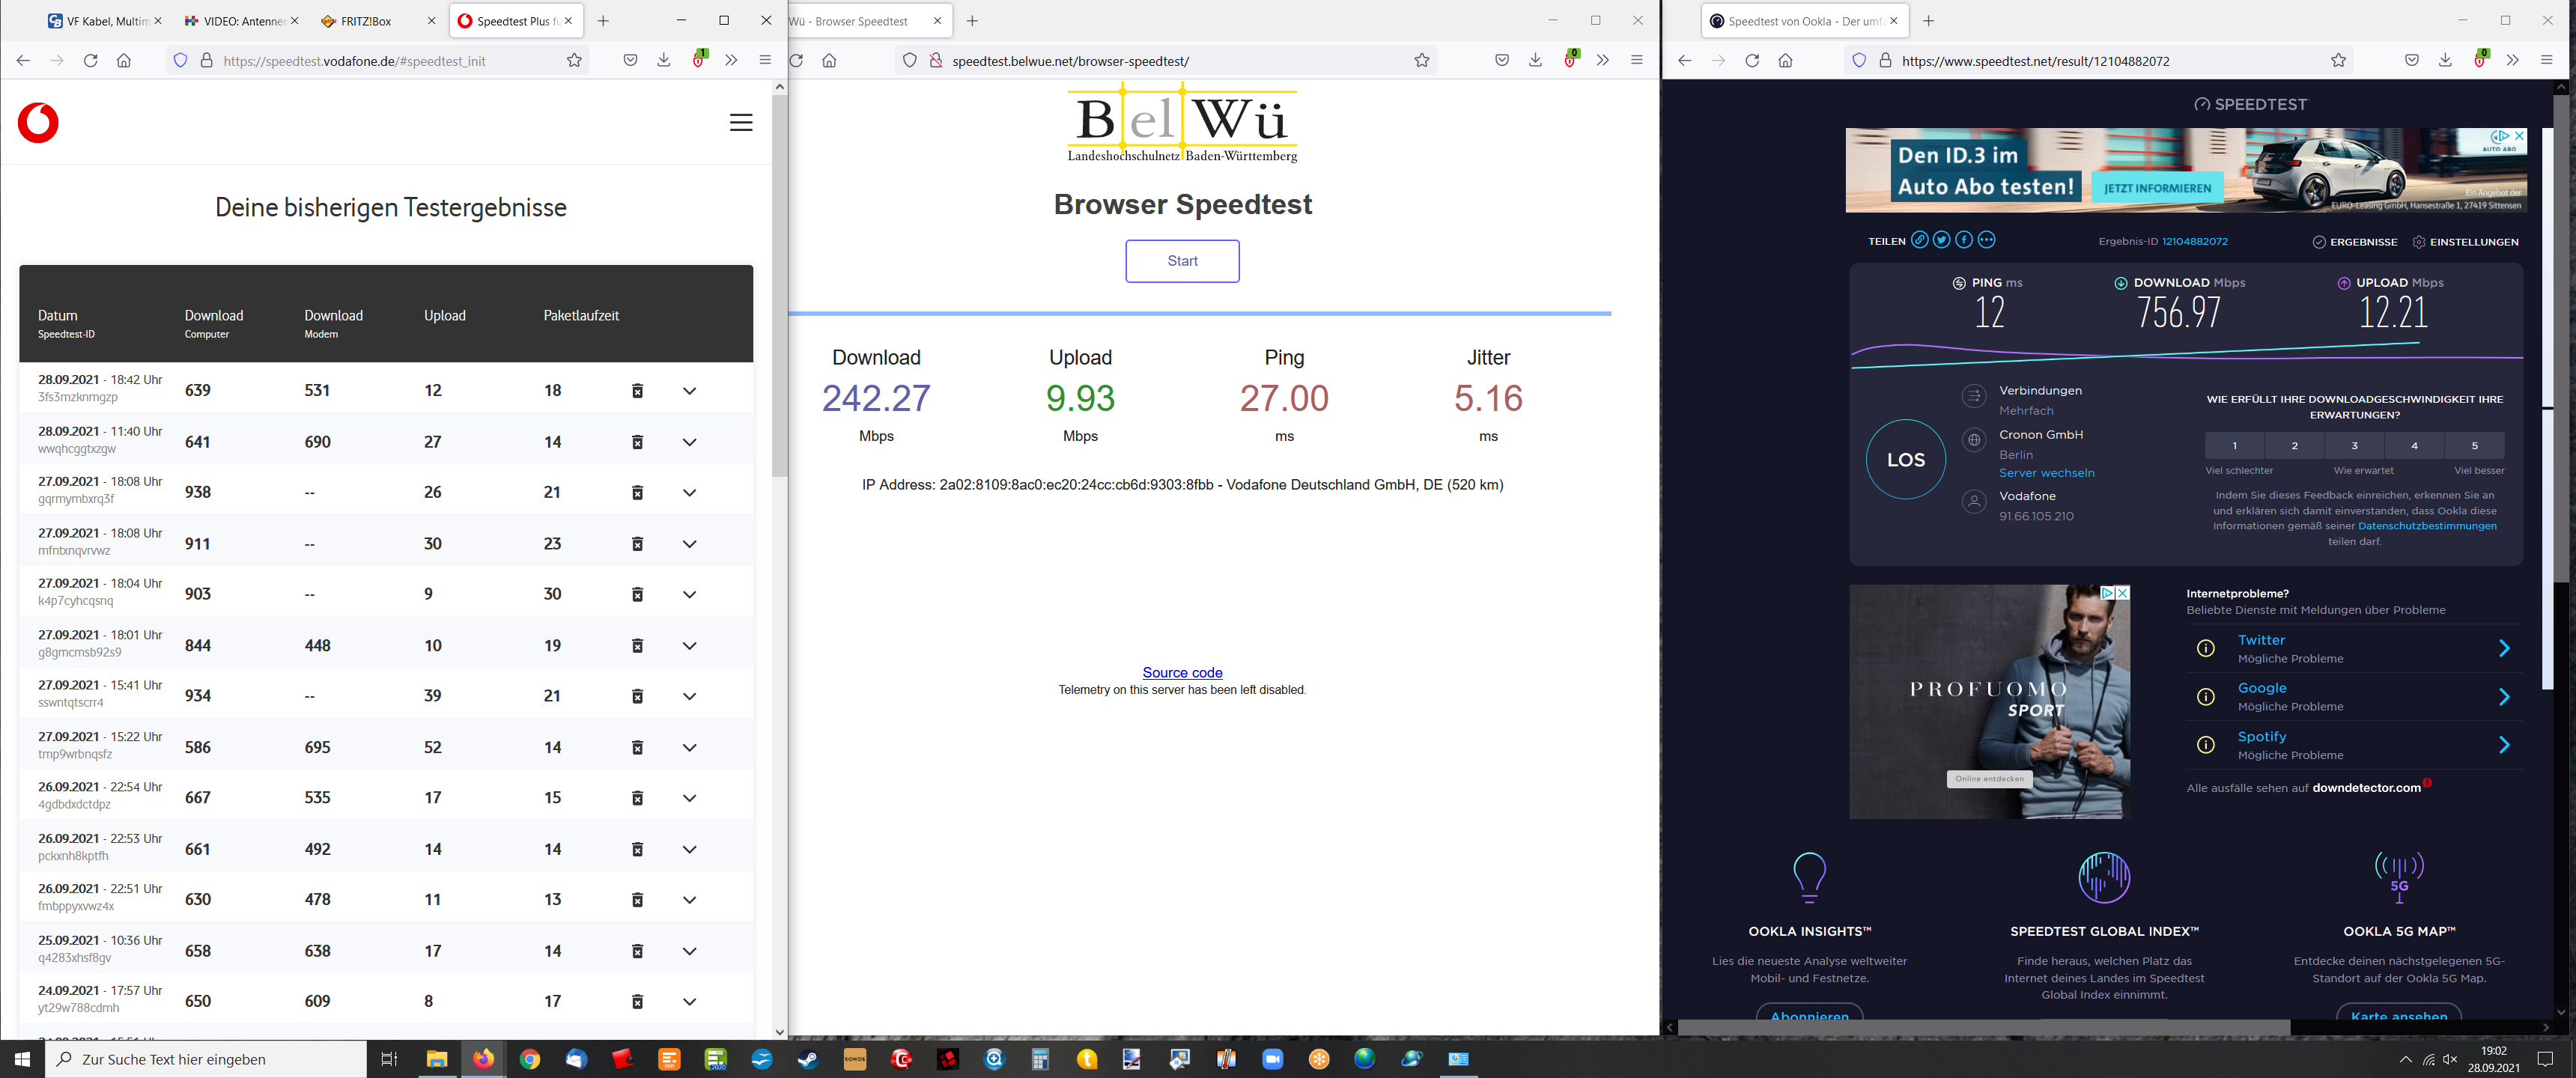Open Steam from the taskbar
This screenshot has height=1078, width=2576.
(808, 1059)
